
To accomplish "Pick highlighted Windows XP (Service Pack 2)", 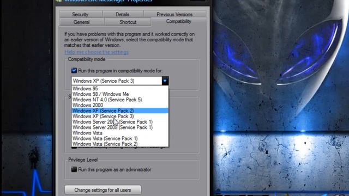I will 120,111.
